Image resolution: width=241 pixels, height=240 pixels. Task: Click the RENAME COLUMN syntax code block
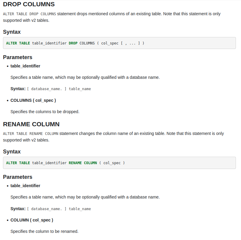pyautogui.click(x=119, y=163)
